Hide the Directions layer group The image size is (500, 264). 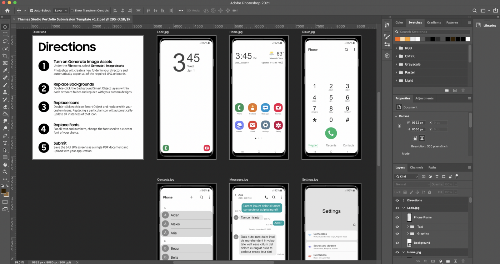[397, 200]
